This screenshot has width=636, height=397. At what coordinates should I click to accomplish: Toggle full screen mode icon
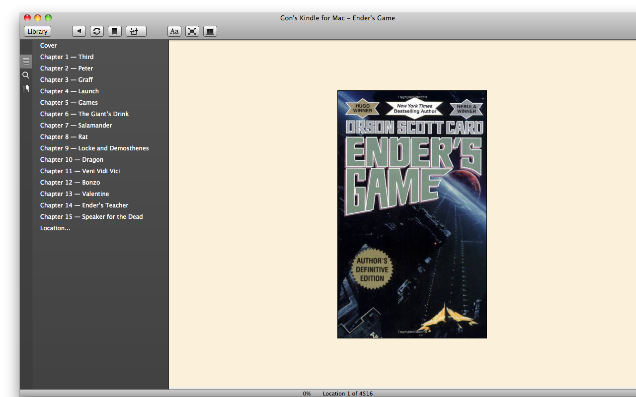click(192, 31)
